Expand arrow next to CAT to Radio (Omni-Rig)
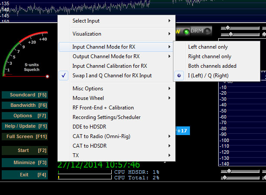 point(170,136)
